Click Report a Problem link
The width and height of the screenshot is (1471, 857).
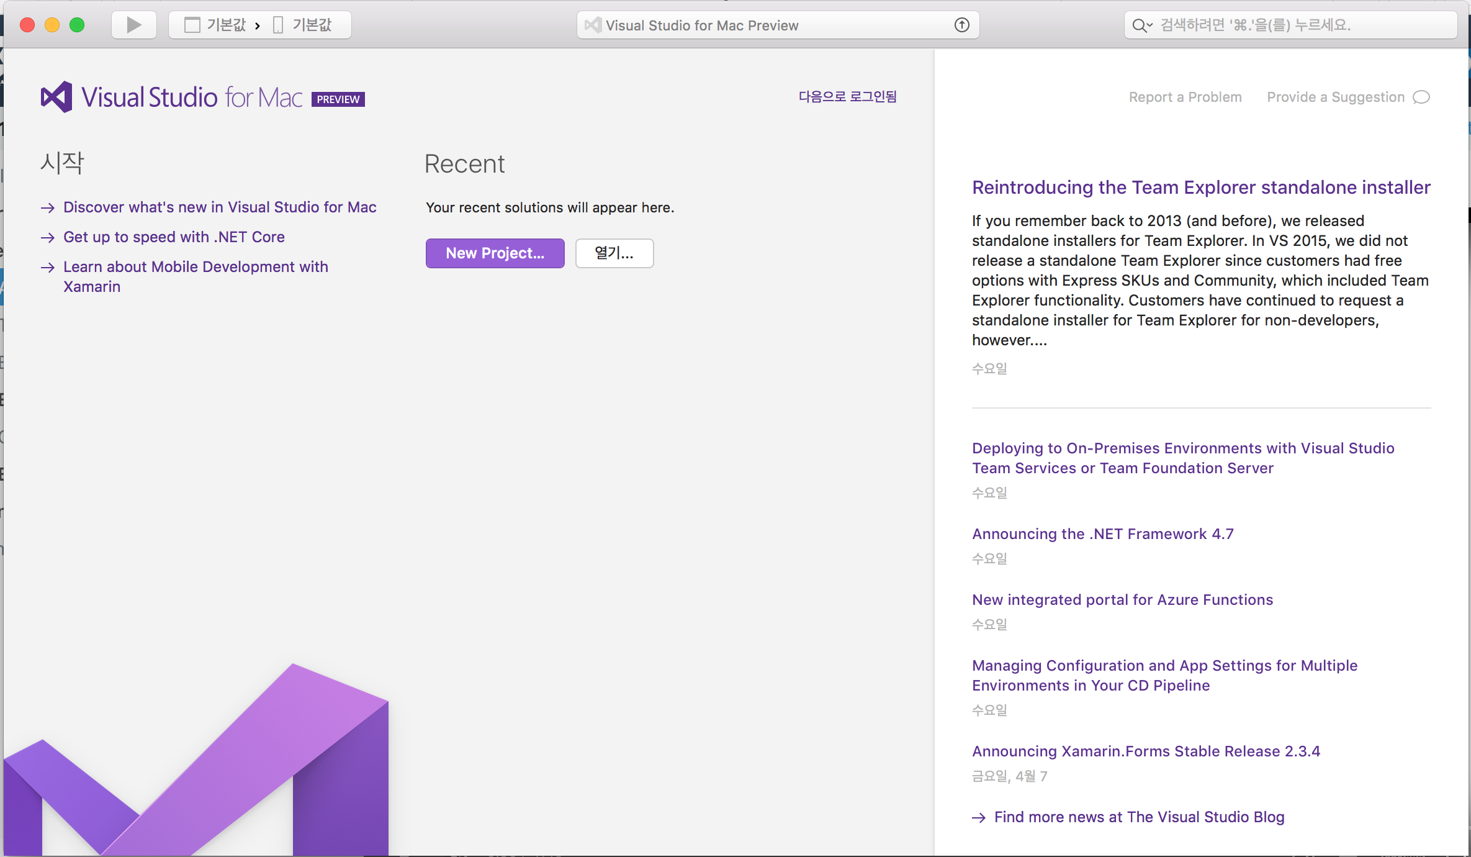point(1185,97)
